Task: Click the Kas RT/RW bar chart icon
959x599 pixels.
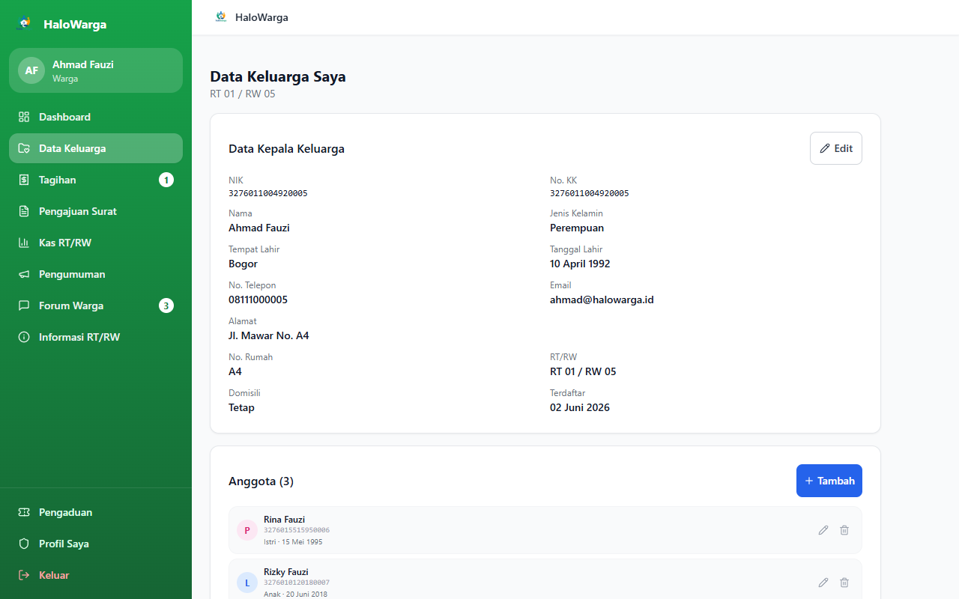Action: coord(24,243)
